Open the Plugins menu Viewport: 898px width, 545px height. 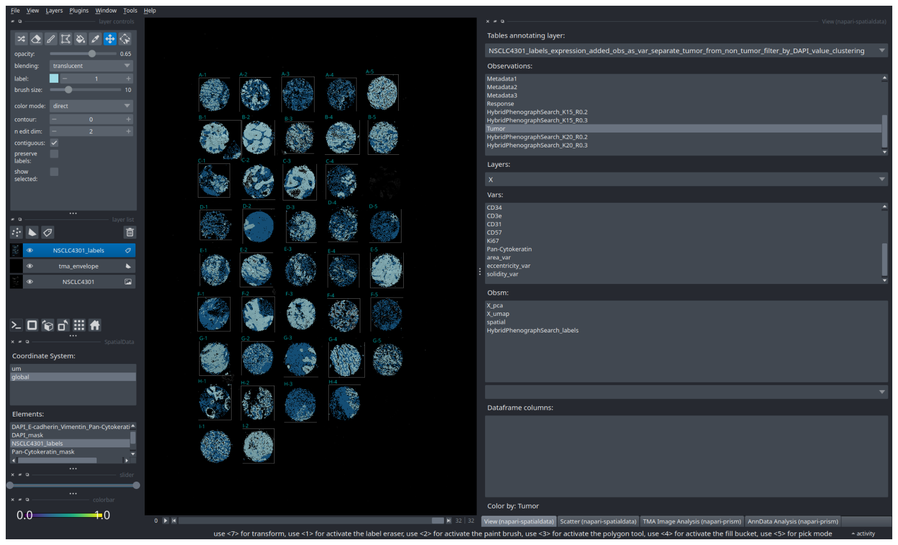point(79,10)
